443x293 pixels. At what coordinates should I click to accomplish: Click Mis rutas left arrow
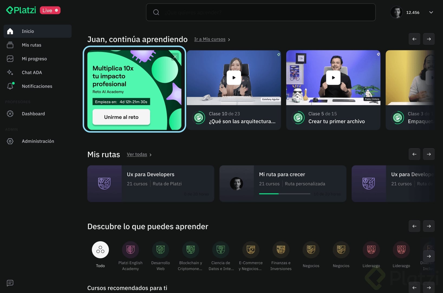pos(414,154)
